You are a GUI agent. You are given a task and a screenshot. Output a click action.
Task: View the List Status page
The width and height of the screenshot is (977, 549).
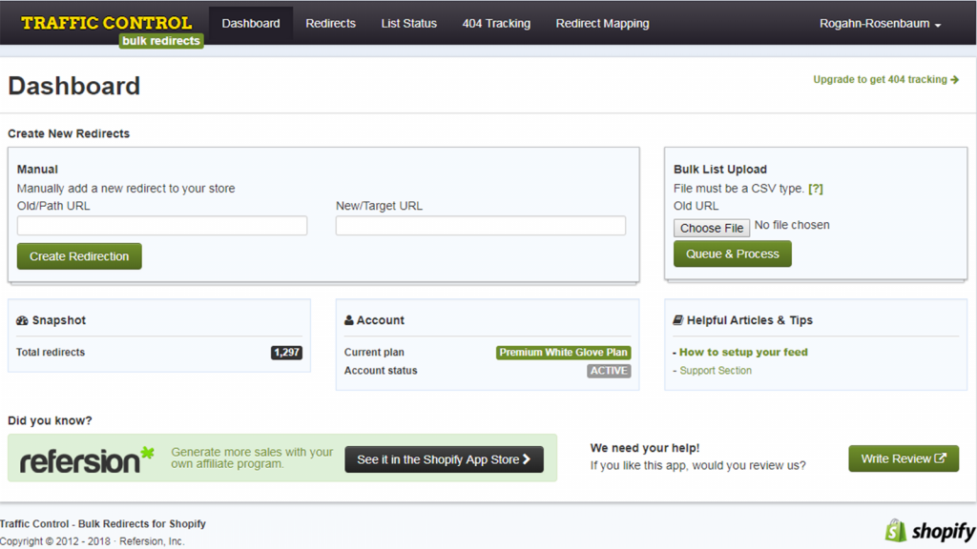pos(408,23)
